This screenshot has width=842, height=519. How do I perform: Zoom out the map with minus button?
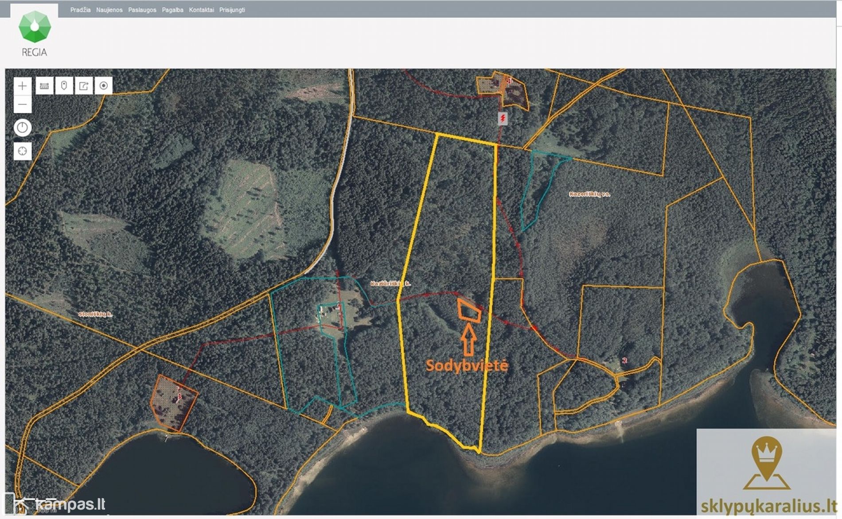(x=23, y=105)
